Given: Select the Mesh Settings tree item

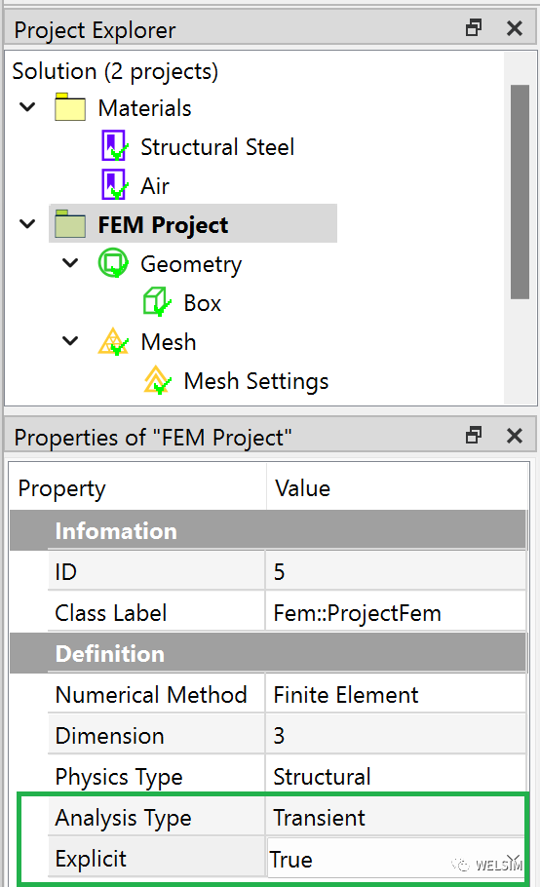Looking at the screenshot, I should click(256, 381).
